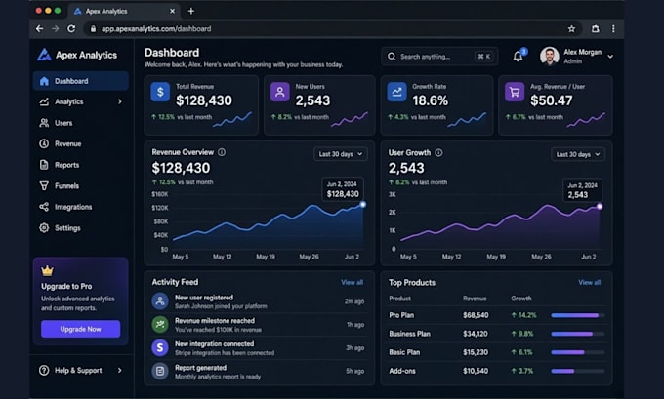Open a new browser tab
This screenshot has width=664, height=399.
(x=191, y=11)
